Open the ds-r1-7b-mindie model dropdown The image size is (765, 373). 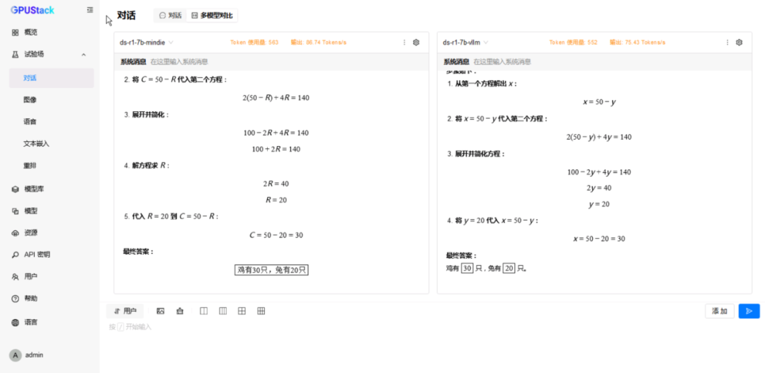coord(147,43)
